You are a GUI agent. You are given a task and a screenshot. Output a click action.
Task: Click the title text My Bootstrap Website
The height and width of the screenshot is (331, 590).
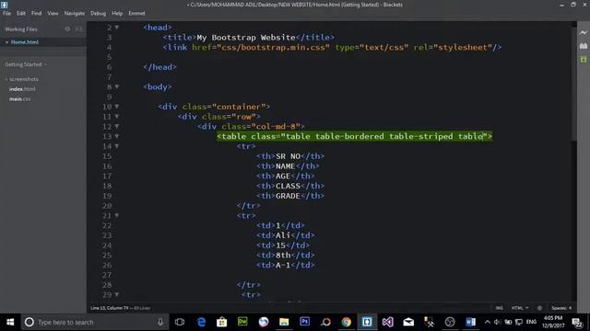[246, 38]
